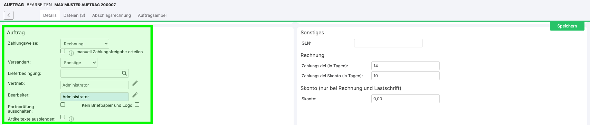Go to the Auftragsampel tab

tap(152, 15)
